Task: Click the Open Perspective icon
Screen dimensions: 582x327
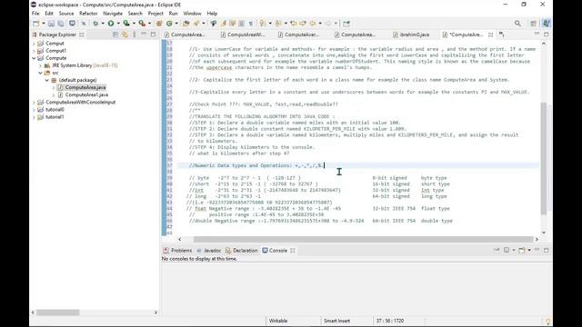Action: point(534,24)
